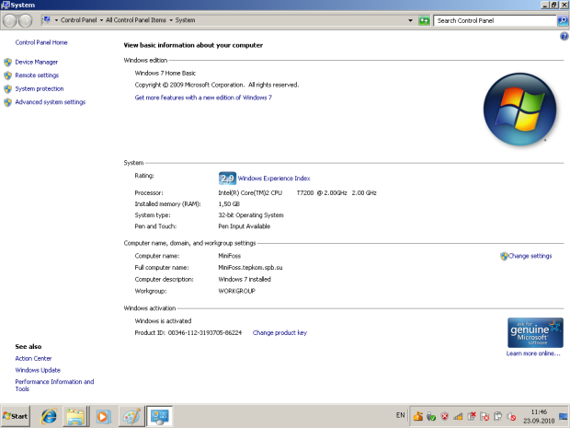Open Action Center under See also
Viewport: 570px width, 428px height.
pos(33,358)
